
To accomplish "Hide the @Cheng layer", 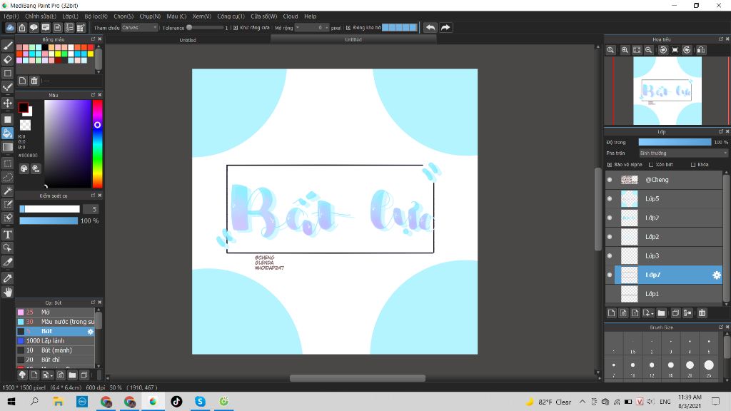I will point(610,180).
